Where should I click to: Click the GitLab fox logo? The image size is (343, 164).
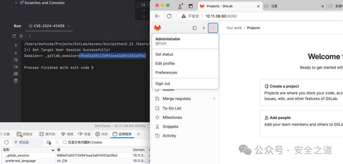(158, 28)
